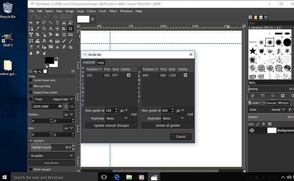The width and height of the screenshot is (294, 181).
Task: Expand the No guides dropdown
Action: tap(51, 156)
